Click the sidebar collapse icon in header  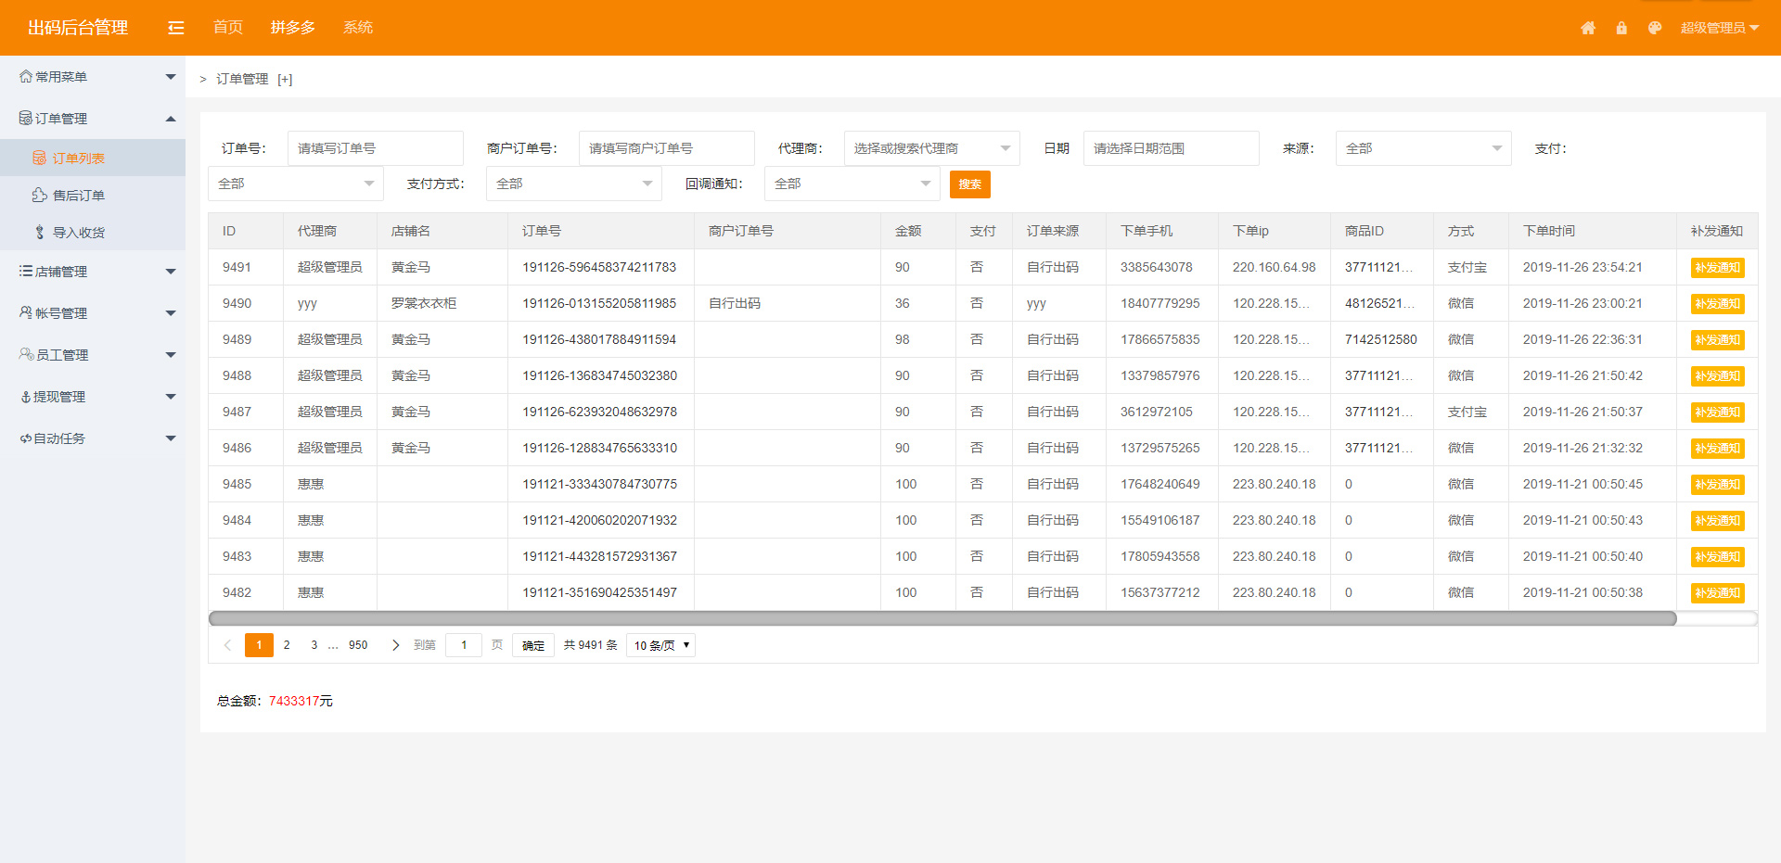176,28
